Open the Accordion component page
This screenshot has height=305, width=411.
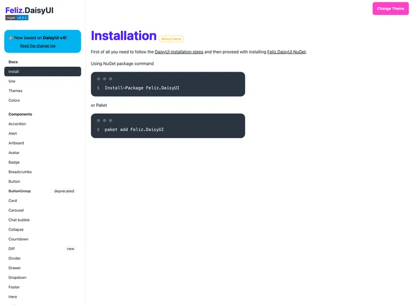pos(17,124)
